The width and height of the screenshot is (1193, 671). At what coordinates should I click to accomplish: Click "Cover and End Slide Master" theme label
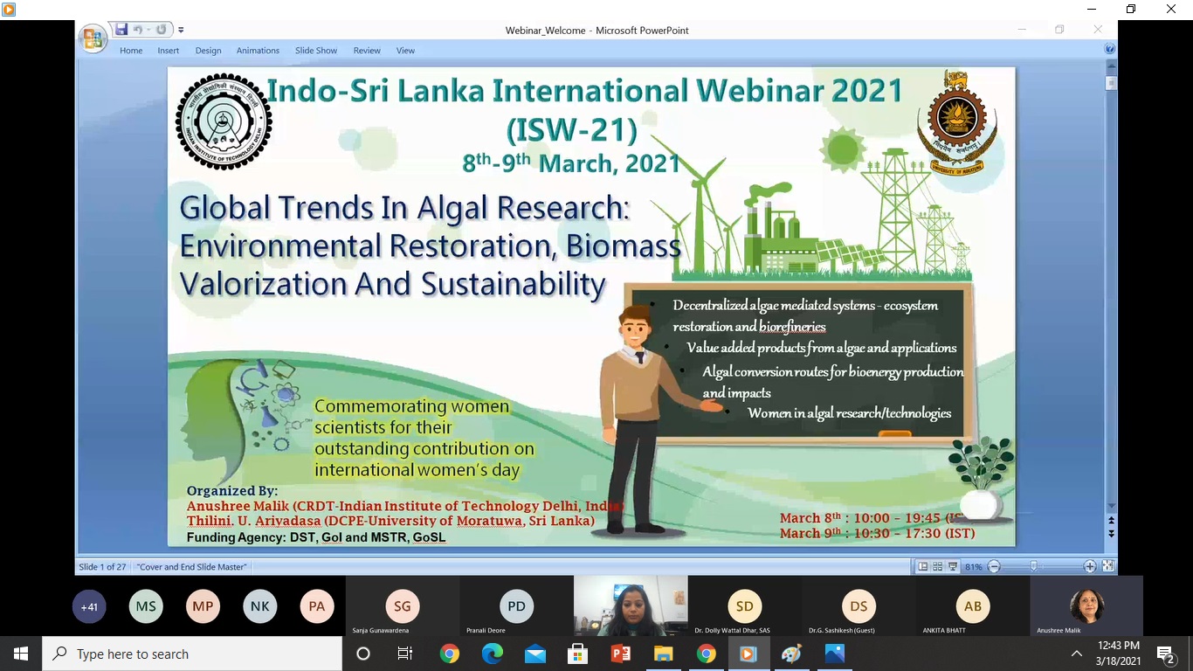[x=192, y=567]
